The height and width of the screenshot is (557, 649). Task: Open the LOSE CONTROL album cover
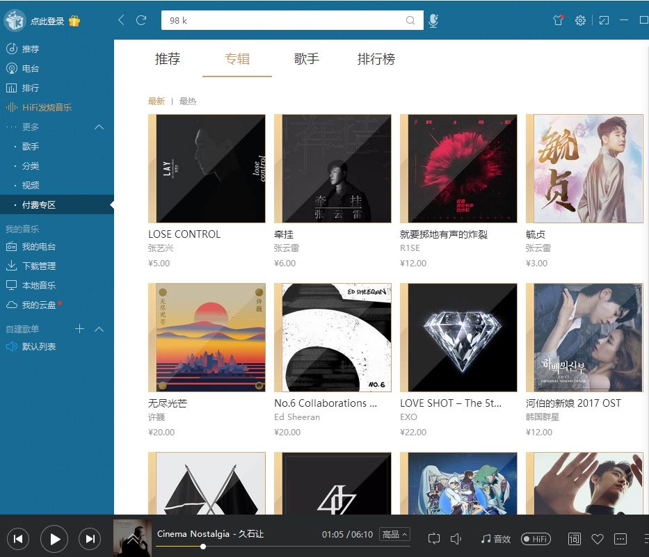(207, 168)
